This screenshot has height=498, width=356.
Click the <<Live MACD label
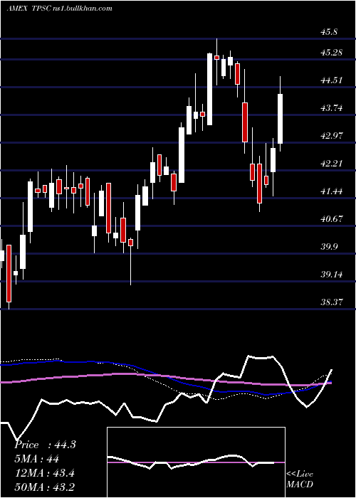(300, 479)
